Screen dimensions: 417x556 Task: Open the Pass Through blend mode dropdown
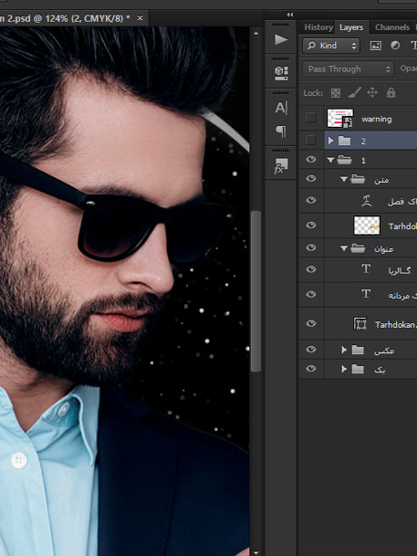pyautogui.click(x=348, y=69)
